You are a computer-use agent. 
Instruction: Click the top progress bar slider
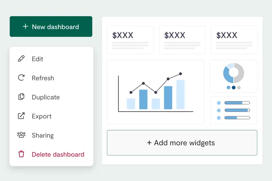click(x=237, y=103)
